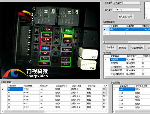Screen dimensions: 150x114
Task: Select the 颜色防呆 function row
Action: click(x=118, y=63)
